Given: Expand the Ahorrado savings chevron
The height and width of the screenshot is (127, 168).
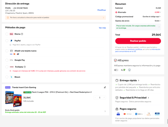Looking at the screenshot, I should [160, 12].
